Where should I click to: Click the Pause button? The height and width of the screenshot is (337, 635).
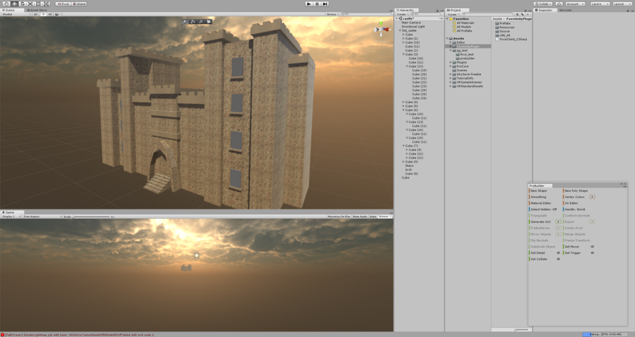[317, 4]
